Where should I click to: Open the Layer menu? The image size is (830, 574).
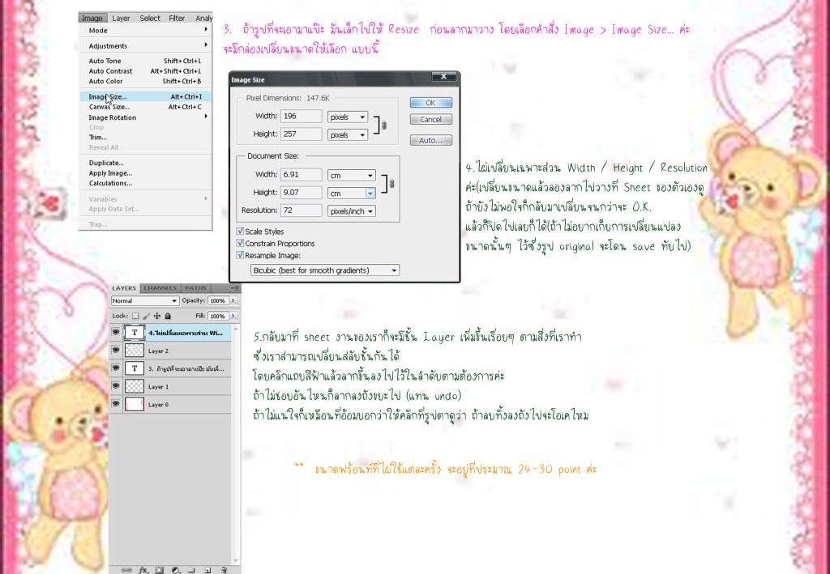click(x=121, y=18)
